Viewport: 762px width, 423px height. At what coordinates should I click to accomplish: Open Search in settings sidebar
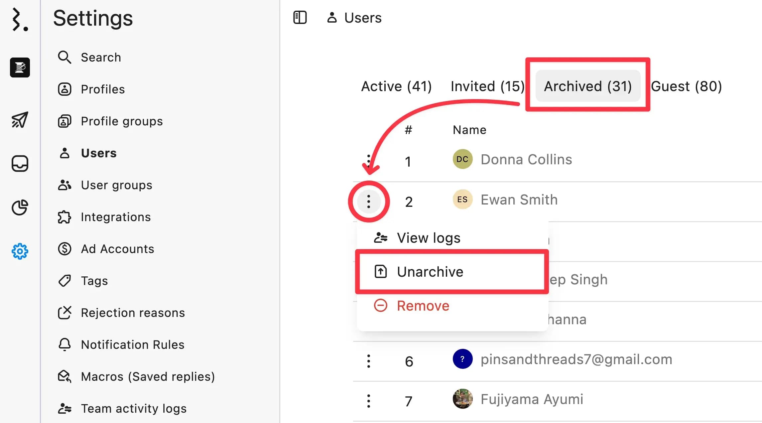[100, 57]
